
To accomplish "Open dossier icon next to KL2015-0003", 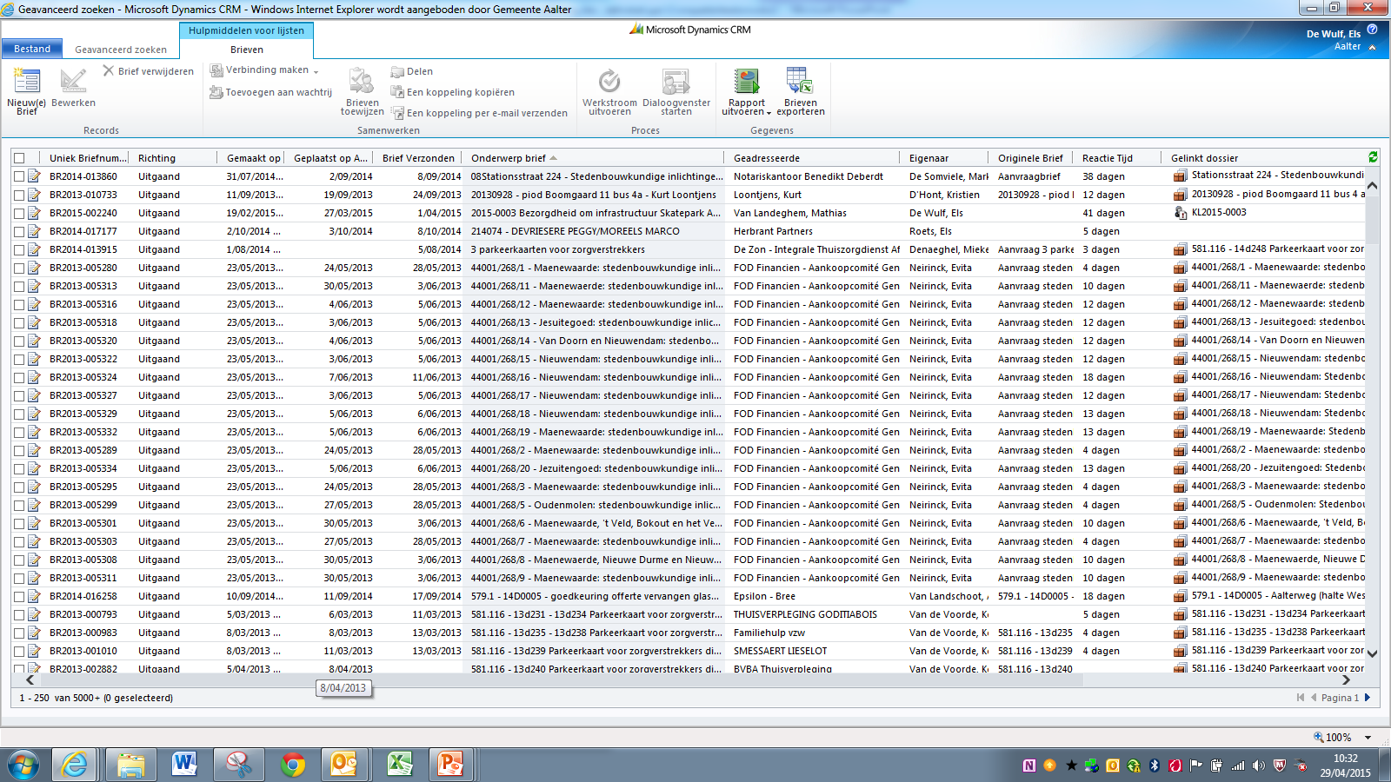I will pos(1180,213).
